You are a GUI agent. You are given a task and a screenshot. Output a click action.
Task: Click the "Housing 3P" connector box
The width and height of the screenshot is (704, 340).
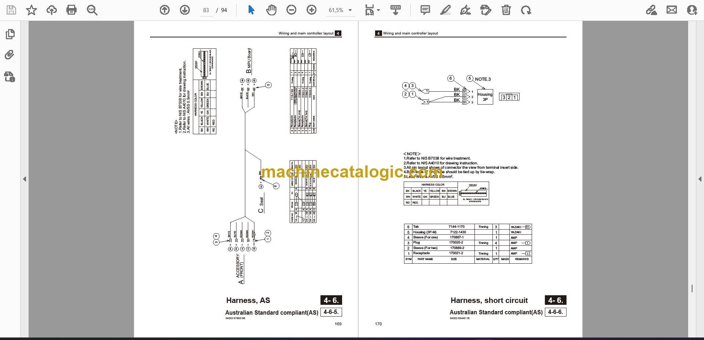[485, 97]
